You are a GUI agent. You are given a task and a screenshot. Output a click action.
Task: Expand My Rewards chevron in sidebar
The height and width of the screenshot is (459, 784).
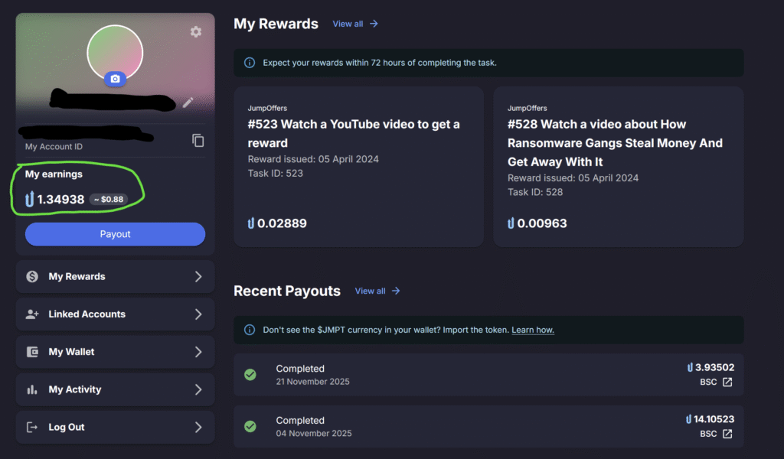click(198, 276)
